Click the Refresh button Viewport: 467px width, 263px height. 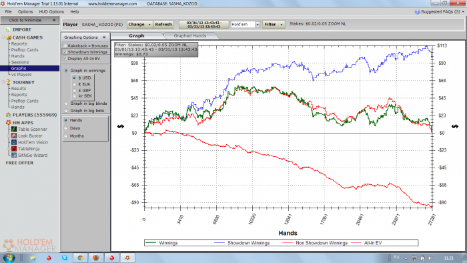(163, 25)
